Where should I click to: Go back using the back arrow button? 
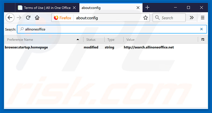10,18
